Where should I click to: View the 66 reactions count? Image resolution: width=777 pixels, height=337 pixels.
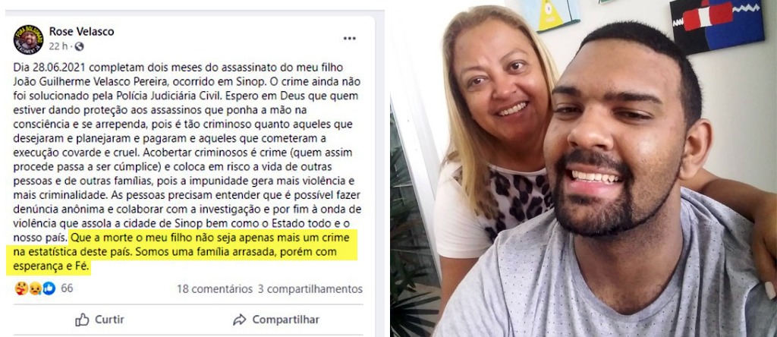click(x=67, y=288)
